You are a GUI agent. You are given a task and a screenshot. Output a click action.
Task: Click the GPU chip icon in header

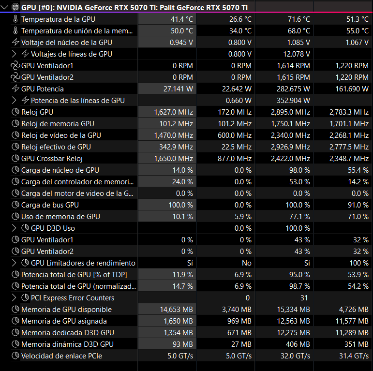click(15, 7)
